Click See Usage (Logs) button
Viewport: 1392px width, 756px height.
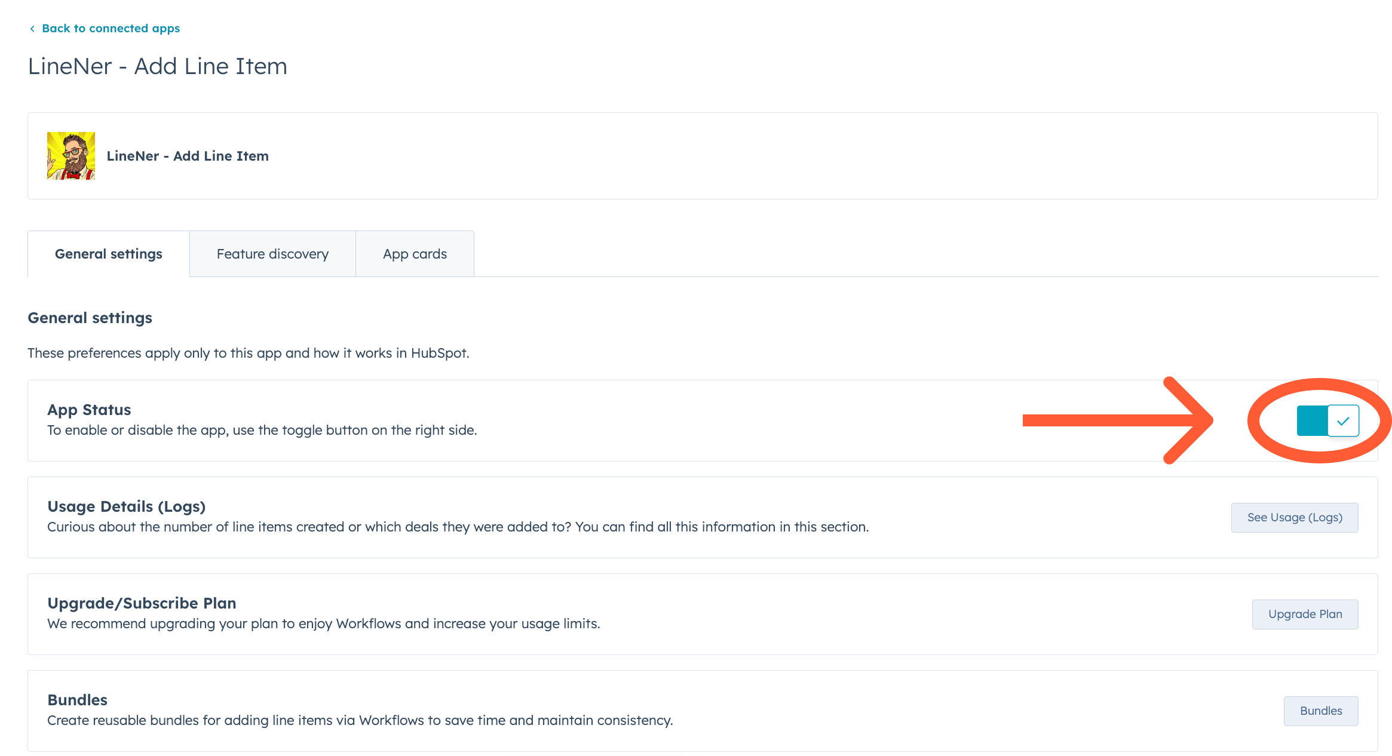click(1295, 517)
